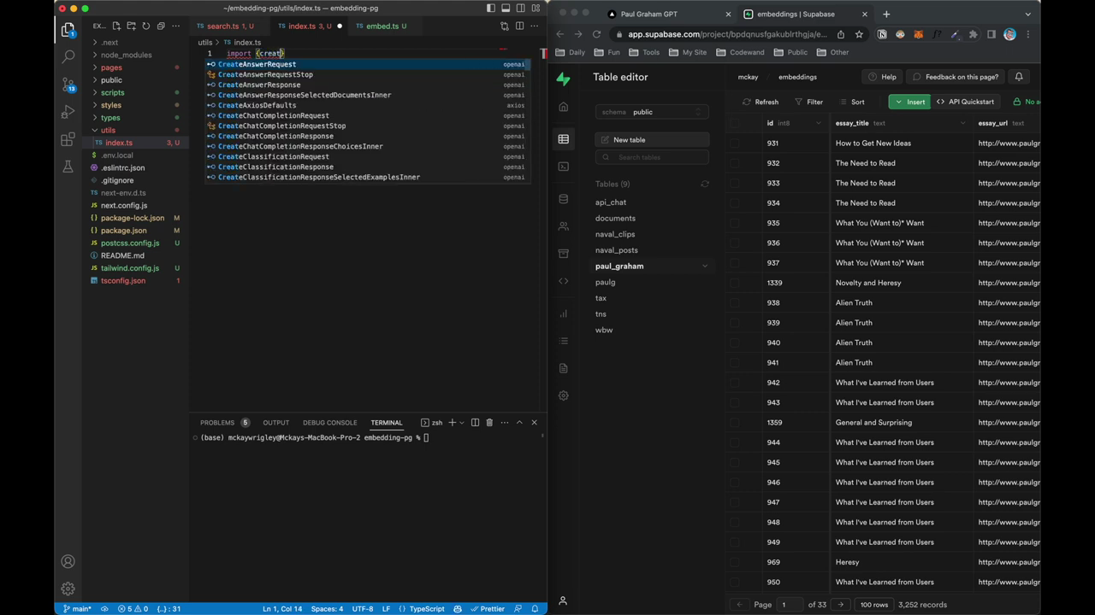
Task: Reload the Supabase page
Action: click(596, 34)
